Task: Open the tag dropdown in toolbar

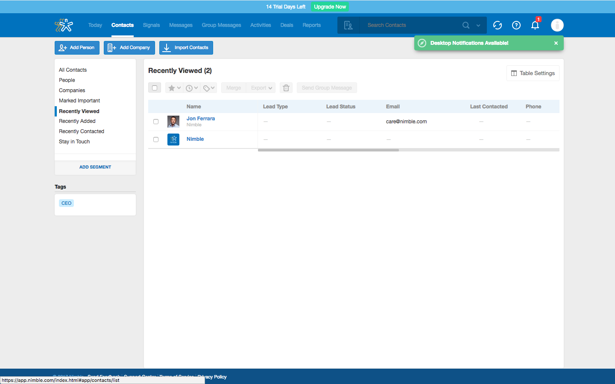Action: (209, 88)
